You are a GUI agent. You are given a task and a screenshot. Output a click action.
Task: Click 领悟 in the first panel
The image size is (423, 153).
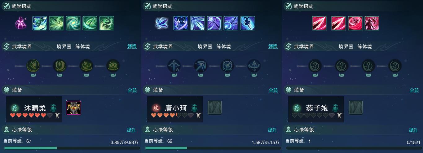pyautogui.click(x=132, y=47)
